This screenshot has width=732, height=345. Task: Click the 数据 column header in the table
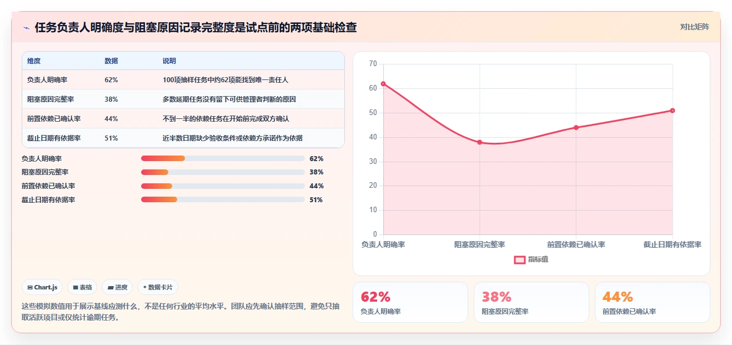[x=111, y=61]
